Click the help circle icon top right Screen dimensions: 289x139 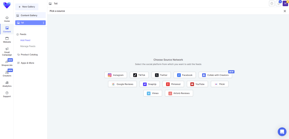pos(272,3)
